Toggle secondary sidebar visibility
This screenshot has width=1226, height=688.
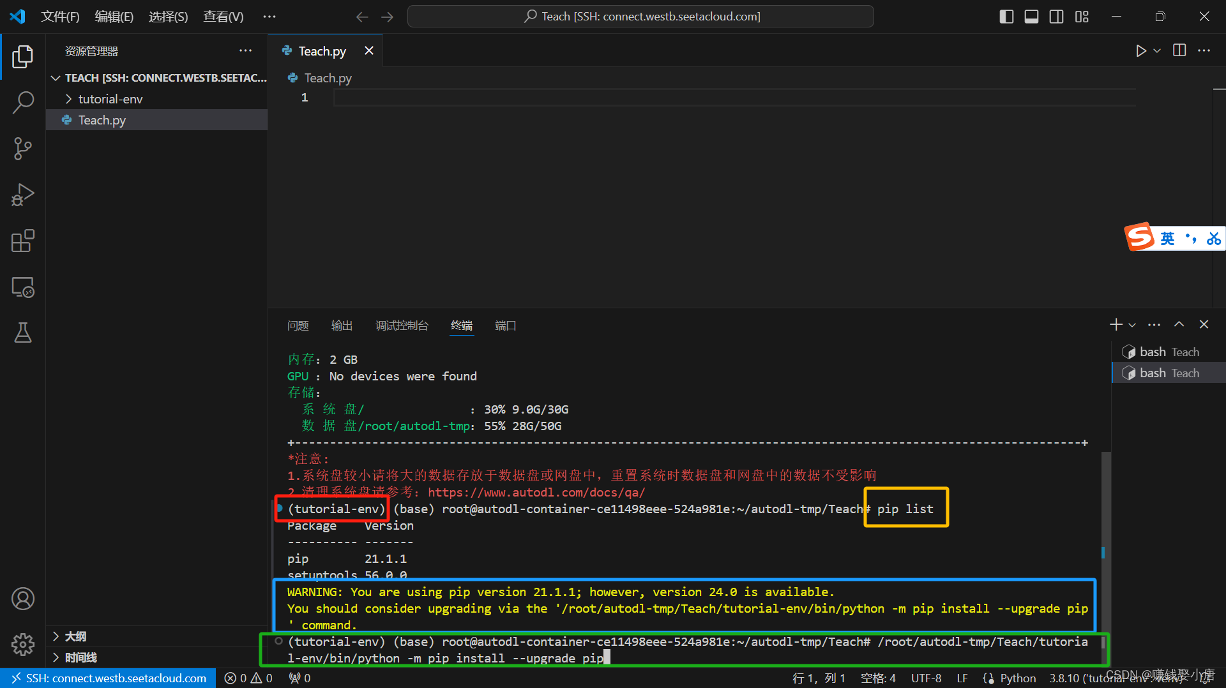tap(1056, 17)
